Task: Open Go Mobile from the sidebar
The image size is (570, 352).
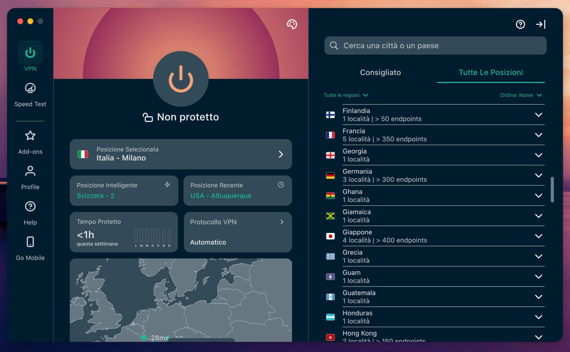Action: [x=30, y=248]
